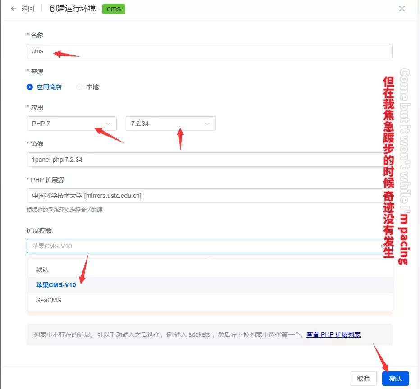Select 苹果CMS-V10 in the dropdown list
The width and height of the screenshot is (420, 389).
point(56,285)
